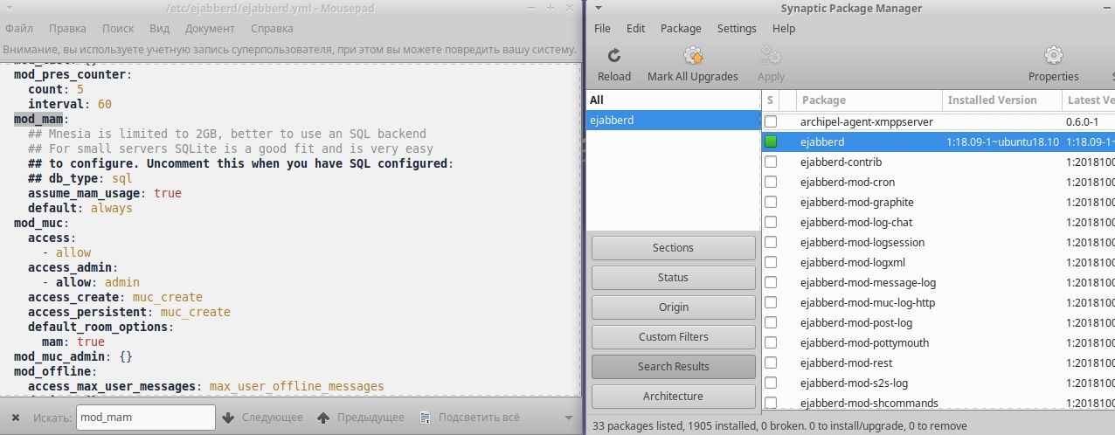Viewport: 1115px width, 435px height.
Task: Sort by Package column header
Action: pyautogui.click(x=869, y=100)
